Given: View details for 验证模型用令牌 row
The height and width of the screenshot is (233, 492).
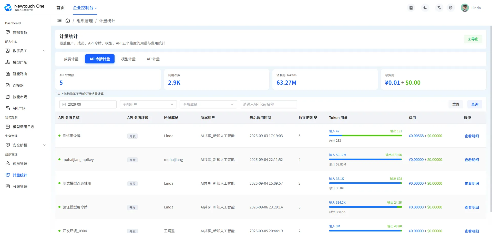Looking at the screenshot, I should [472, 207].
